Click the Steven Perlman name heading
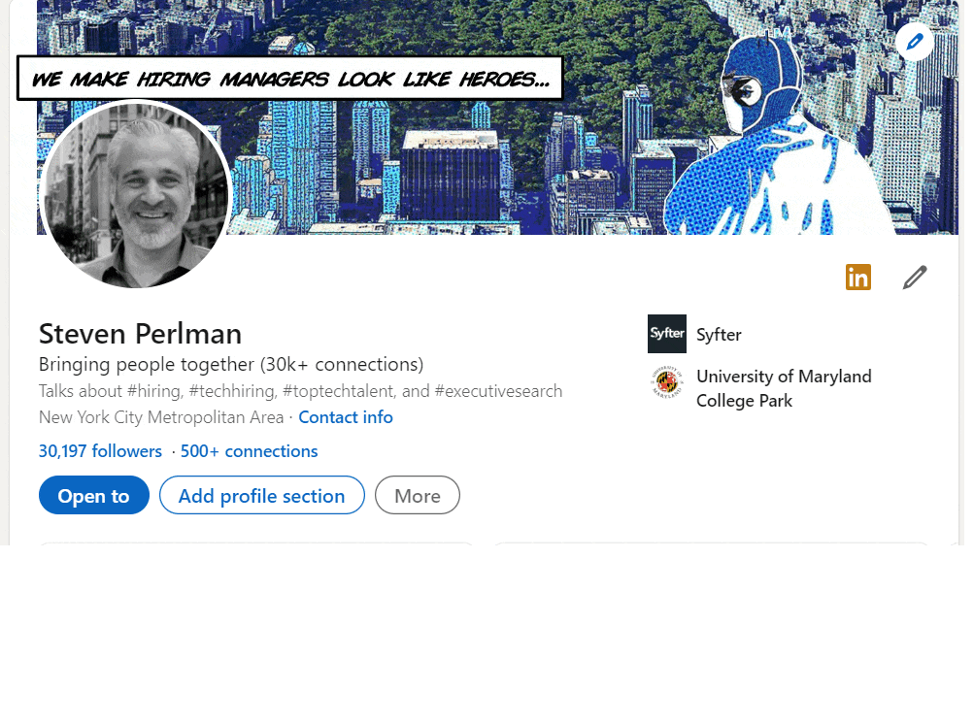 pos(141,334)
